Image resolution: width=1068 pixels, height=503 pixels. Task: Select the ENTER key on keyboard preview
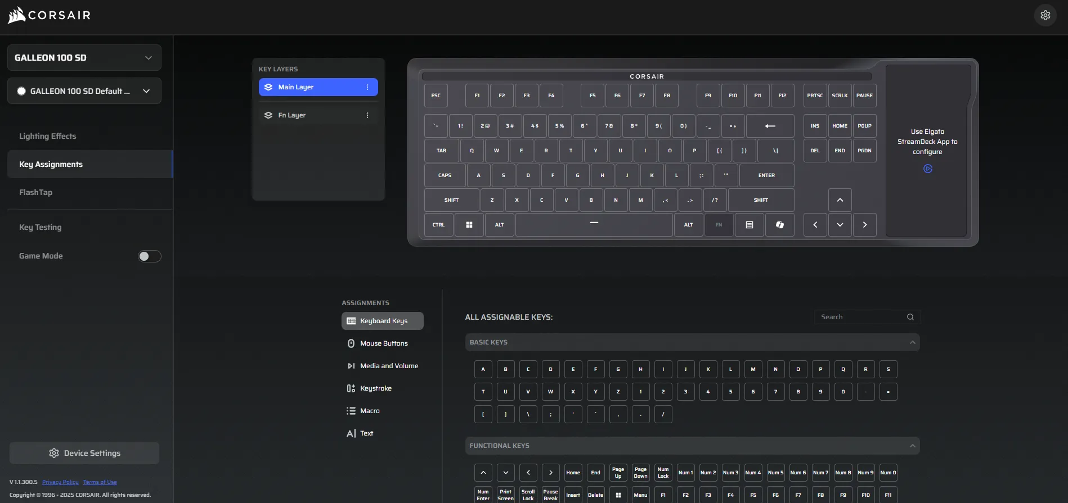click(x=766, y=175)
